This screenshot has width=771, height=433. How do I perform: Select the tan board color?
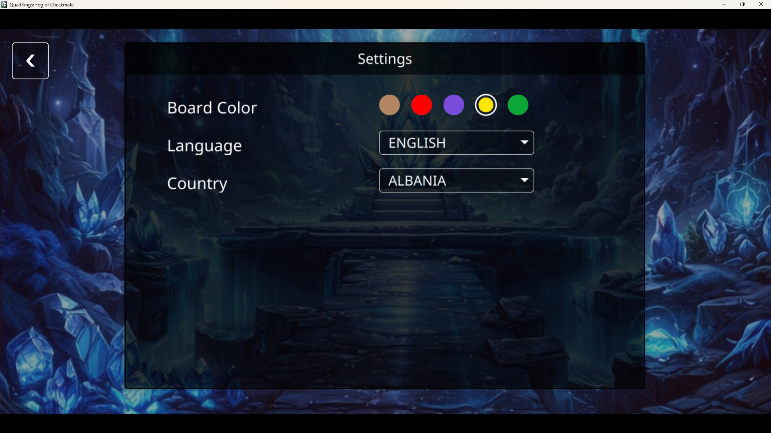(389, 105)
